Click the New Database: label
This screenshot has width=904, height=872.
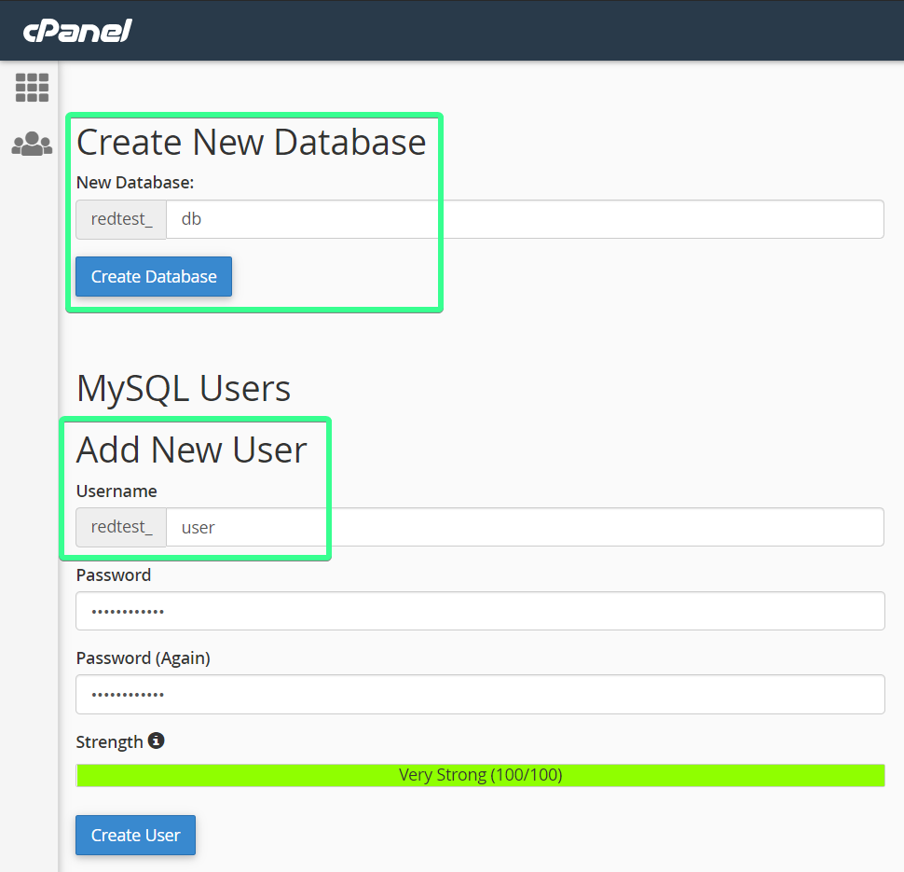click(x=135, y=182)
